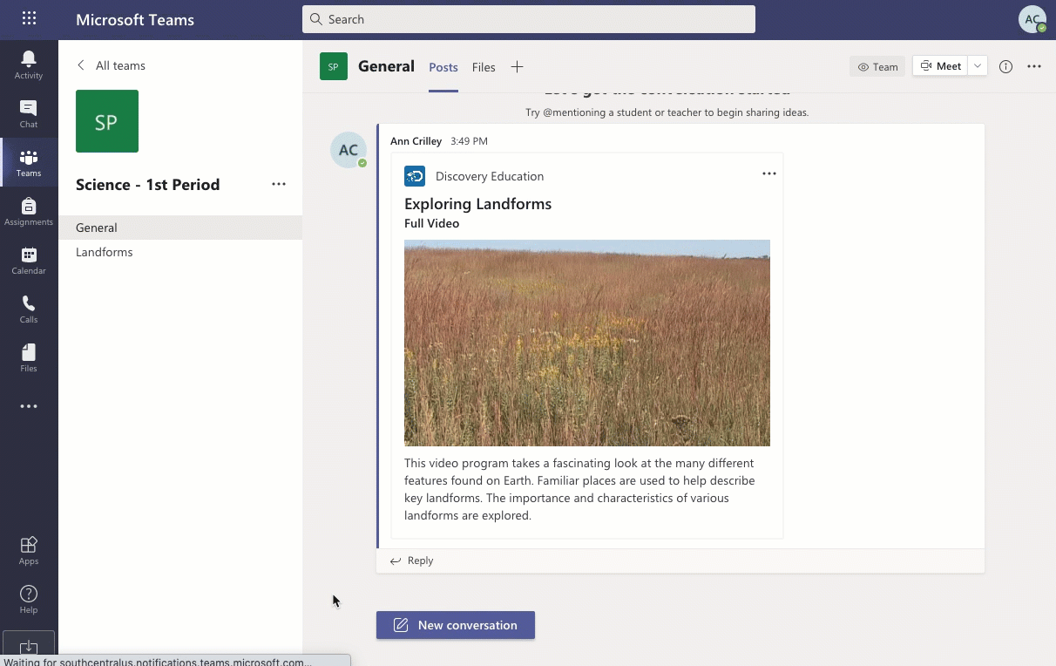Select Teams in the sidebar

(x=29, y=162)
